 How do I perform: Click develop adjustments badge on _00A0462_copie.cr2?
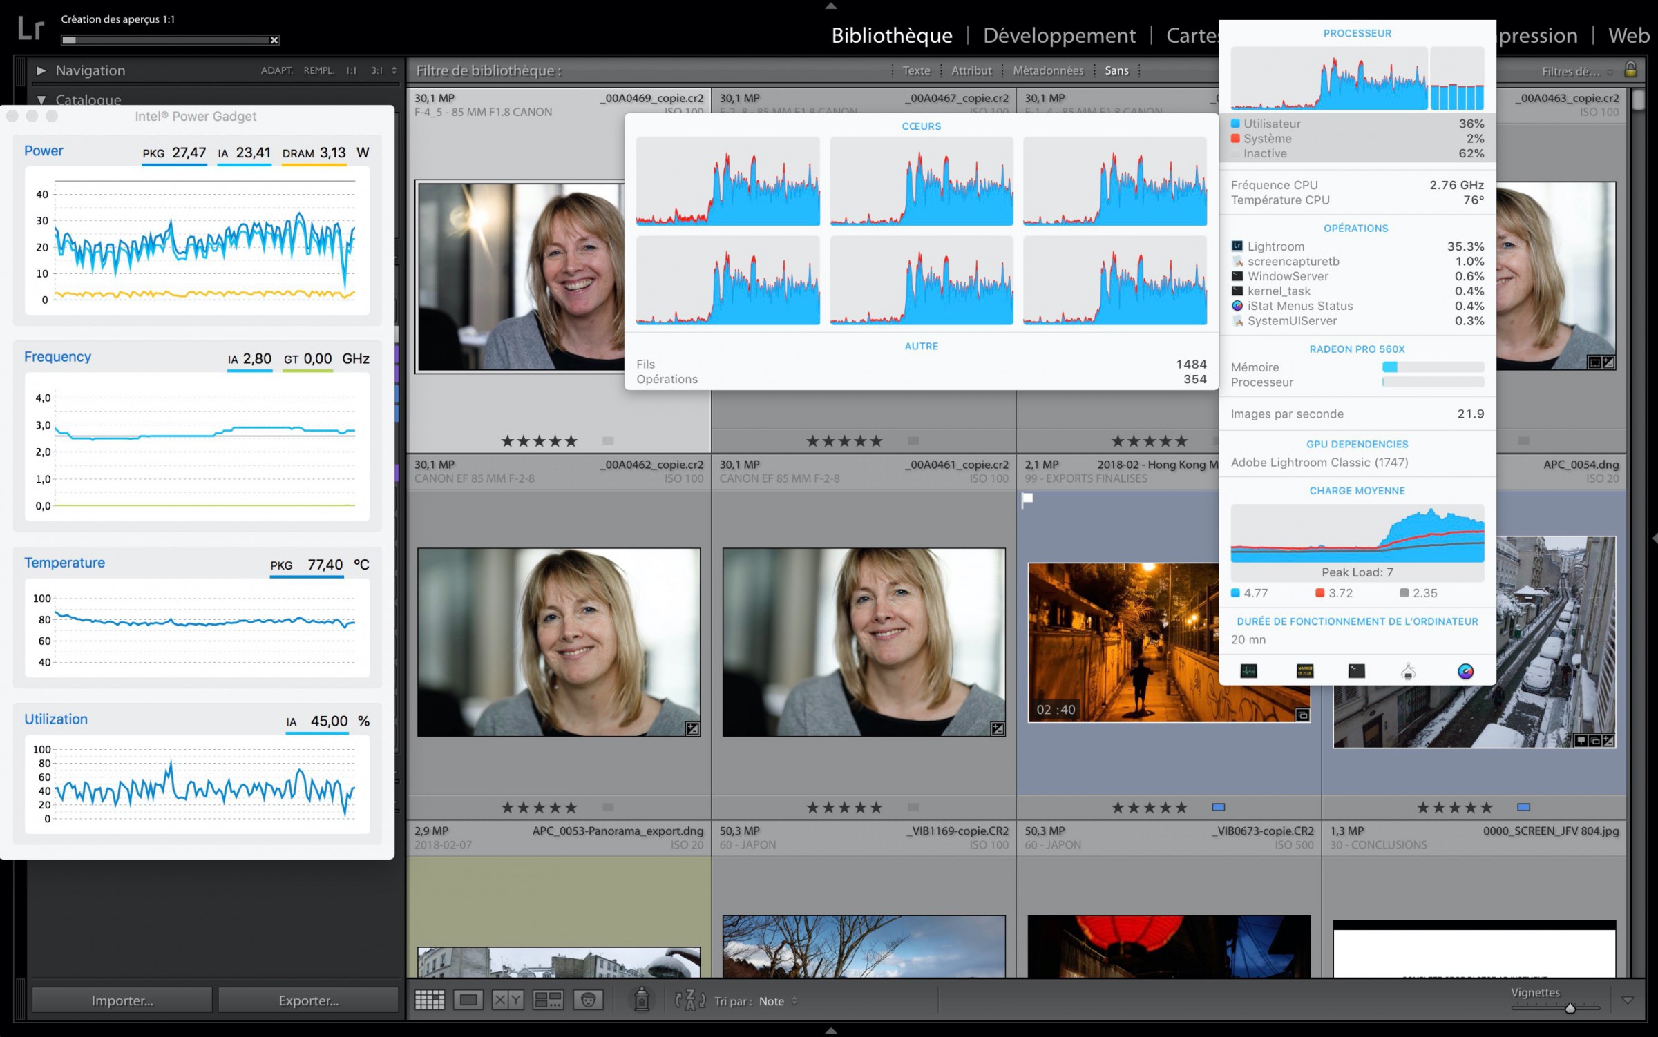click(692, 728)
